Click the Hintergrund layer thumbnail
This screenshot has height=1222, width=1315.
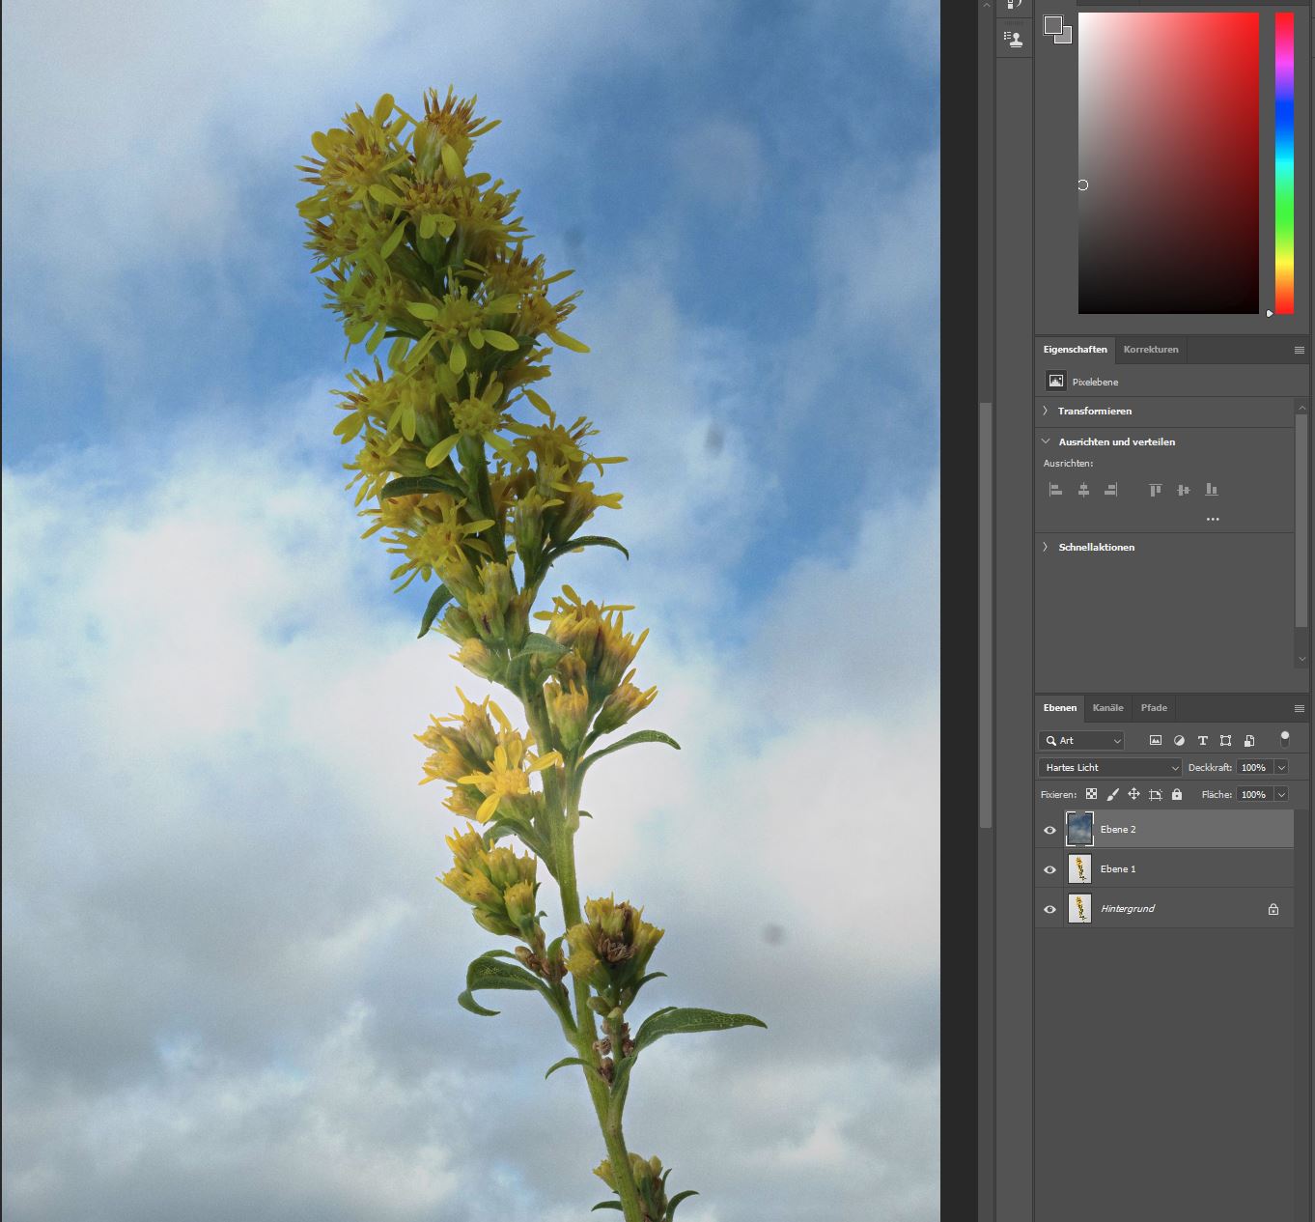pos(1079,909)
